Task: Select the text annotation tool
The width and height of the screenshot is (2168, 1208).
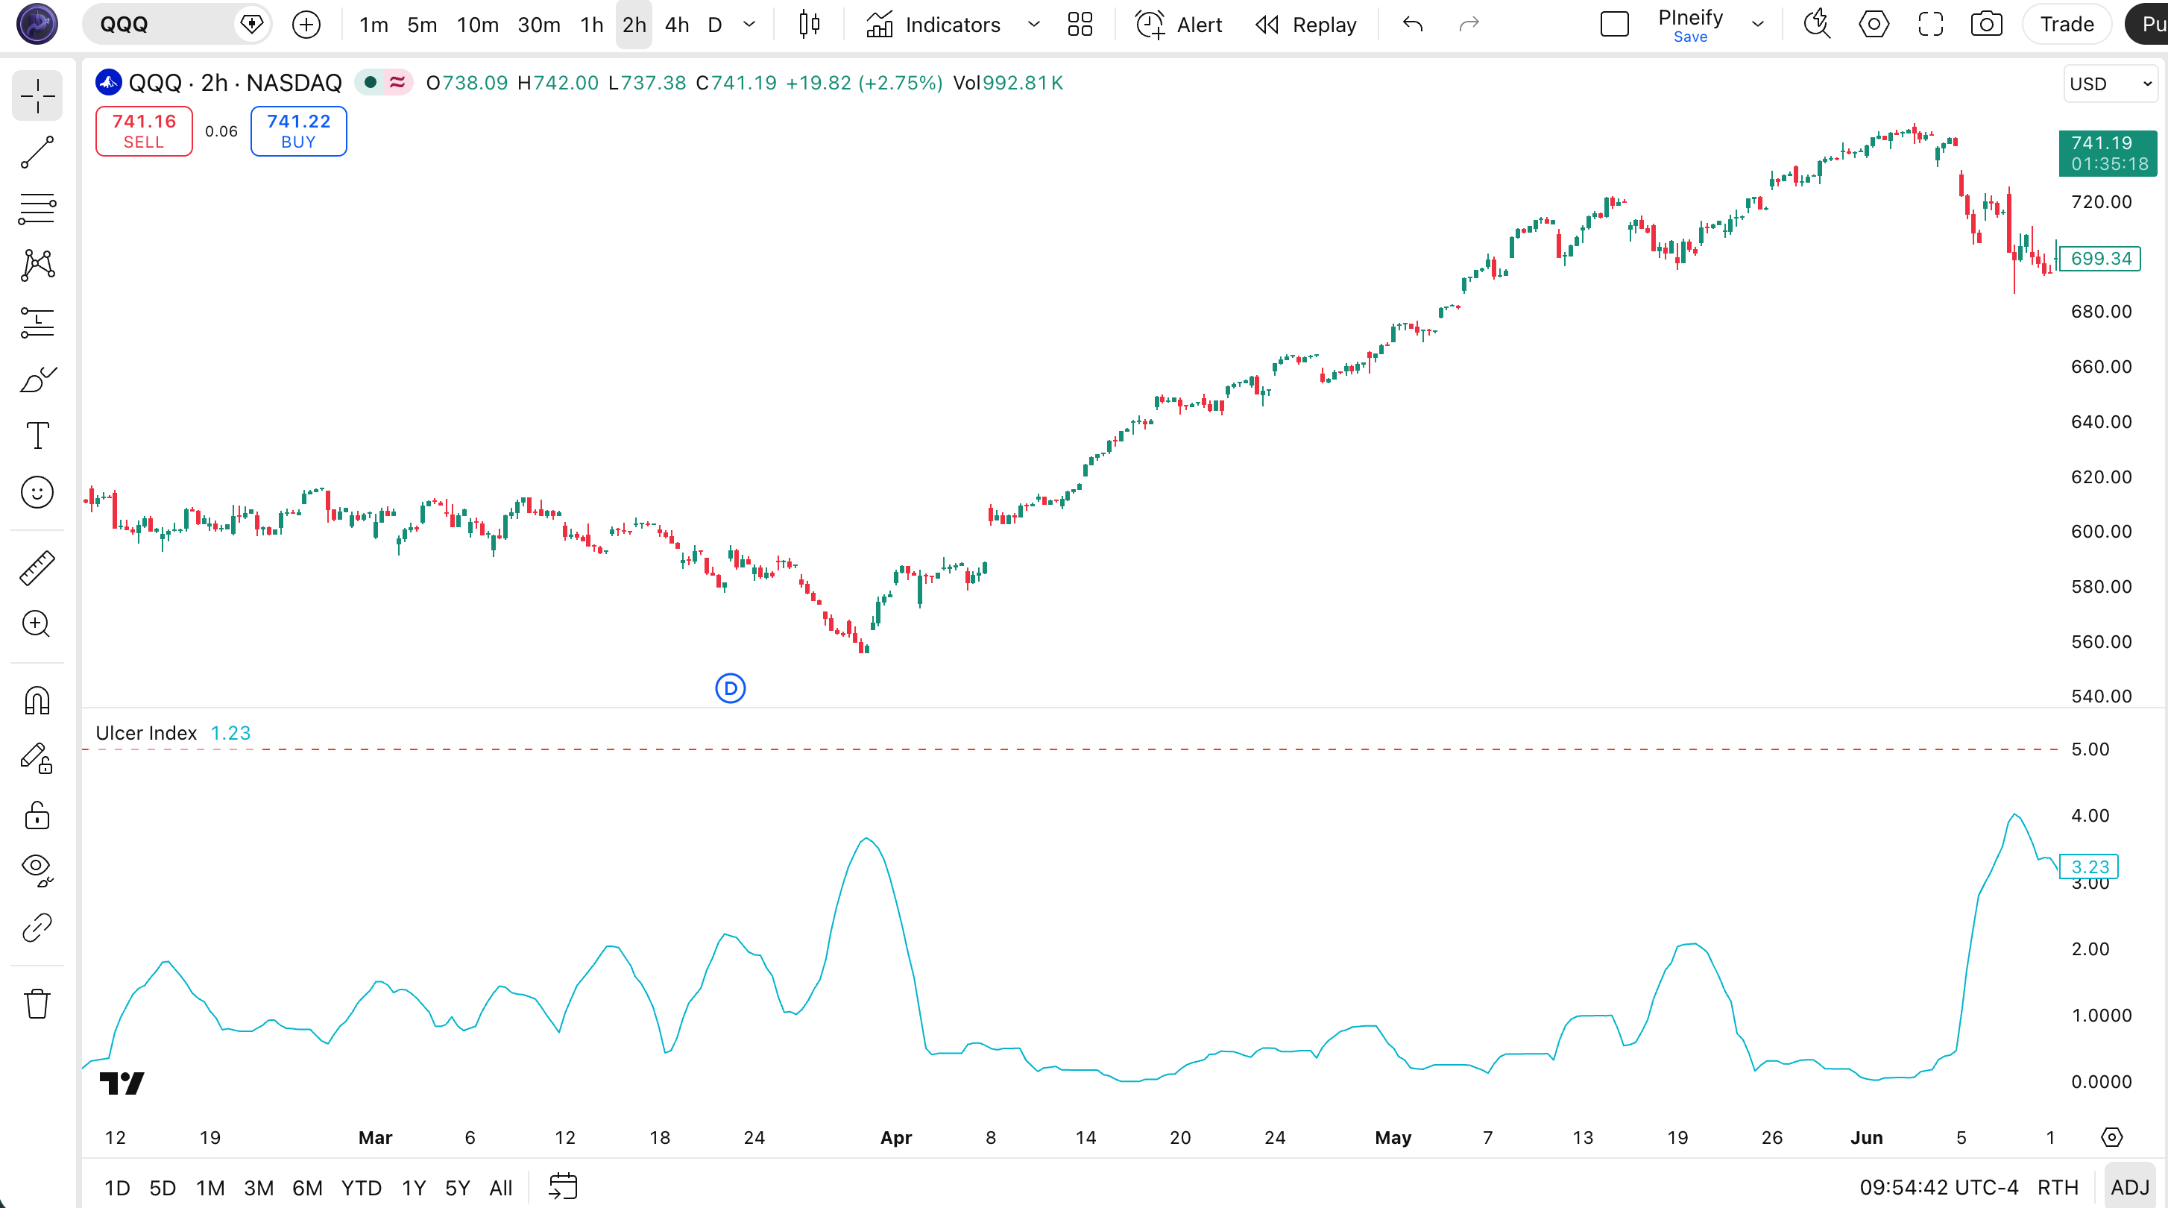Action: pos(37,436)
